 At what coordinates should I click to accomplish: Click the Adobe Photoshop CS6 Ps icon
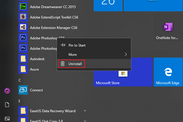click(x=23, y=38)
